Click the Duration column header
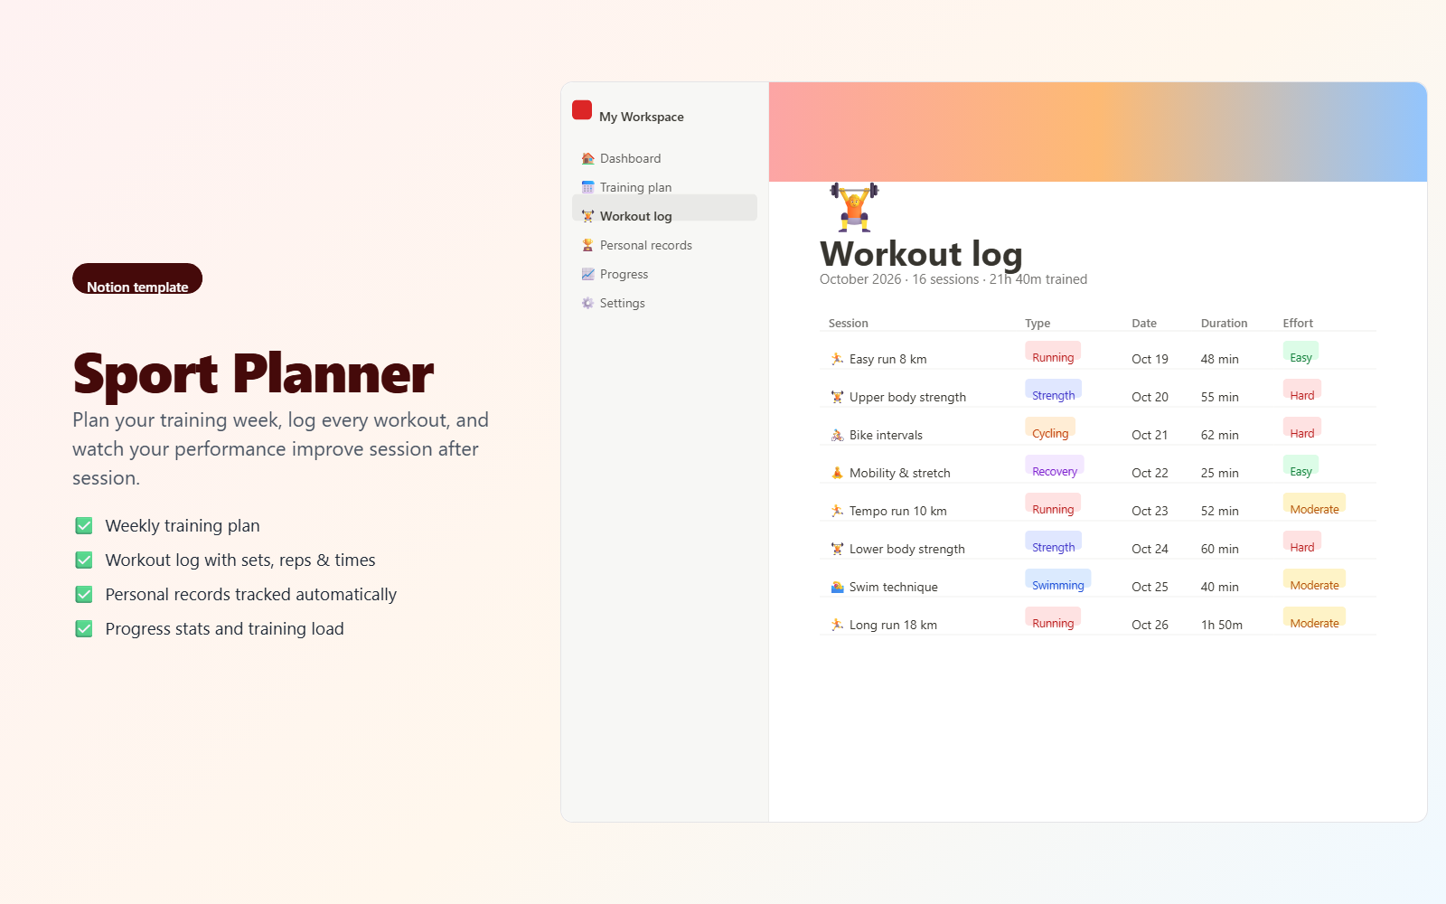Image resolution: width=1446 pixels, height=904 pixels. pyautogui.click(x=1224, y=323)
